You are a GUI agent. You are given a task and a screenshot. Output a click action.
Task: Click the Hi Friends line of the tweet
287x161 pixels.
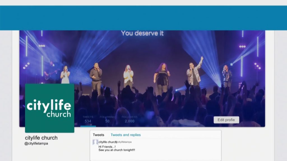point(107,146)
